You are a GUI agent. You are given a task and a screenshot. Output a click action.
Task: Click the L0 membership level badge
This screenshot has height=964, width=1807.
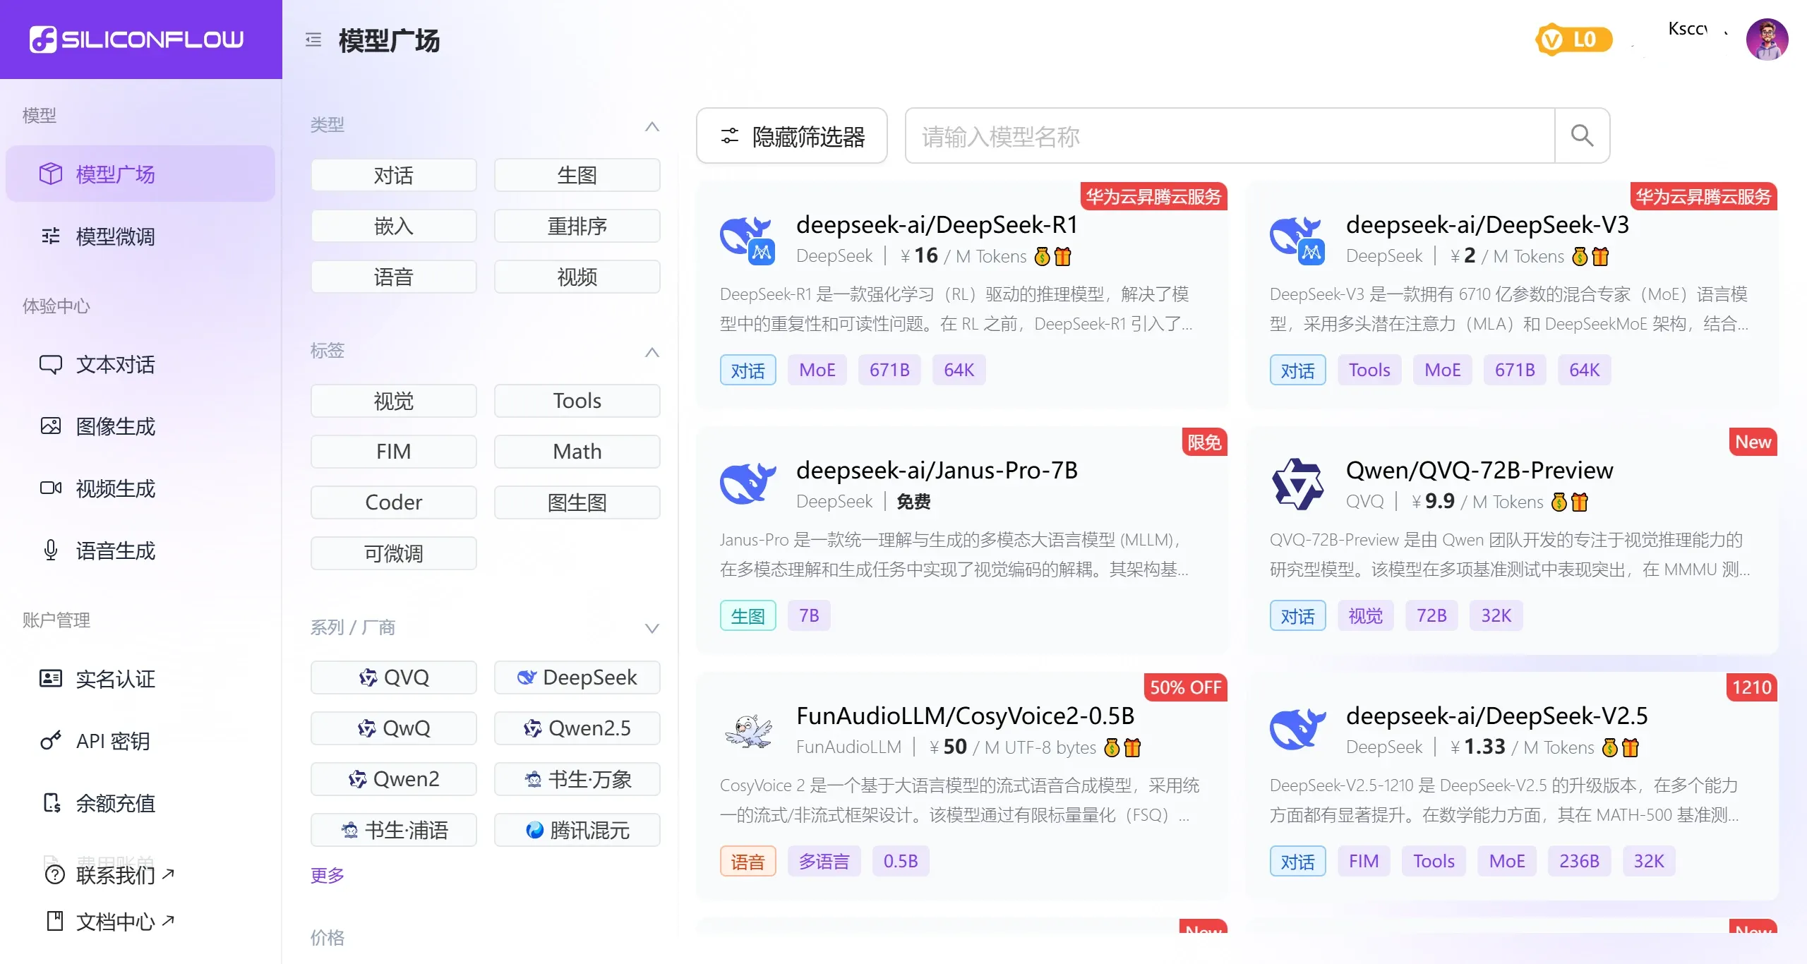pos(1573,40)
